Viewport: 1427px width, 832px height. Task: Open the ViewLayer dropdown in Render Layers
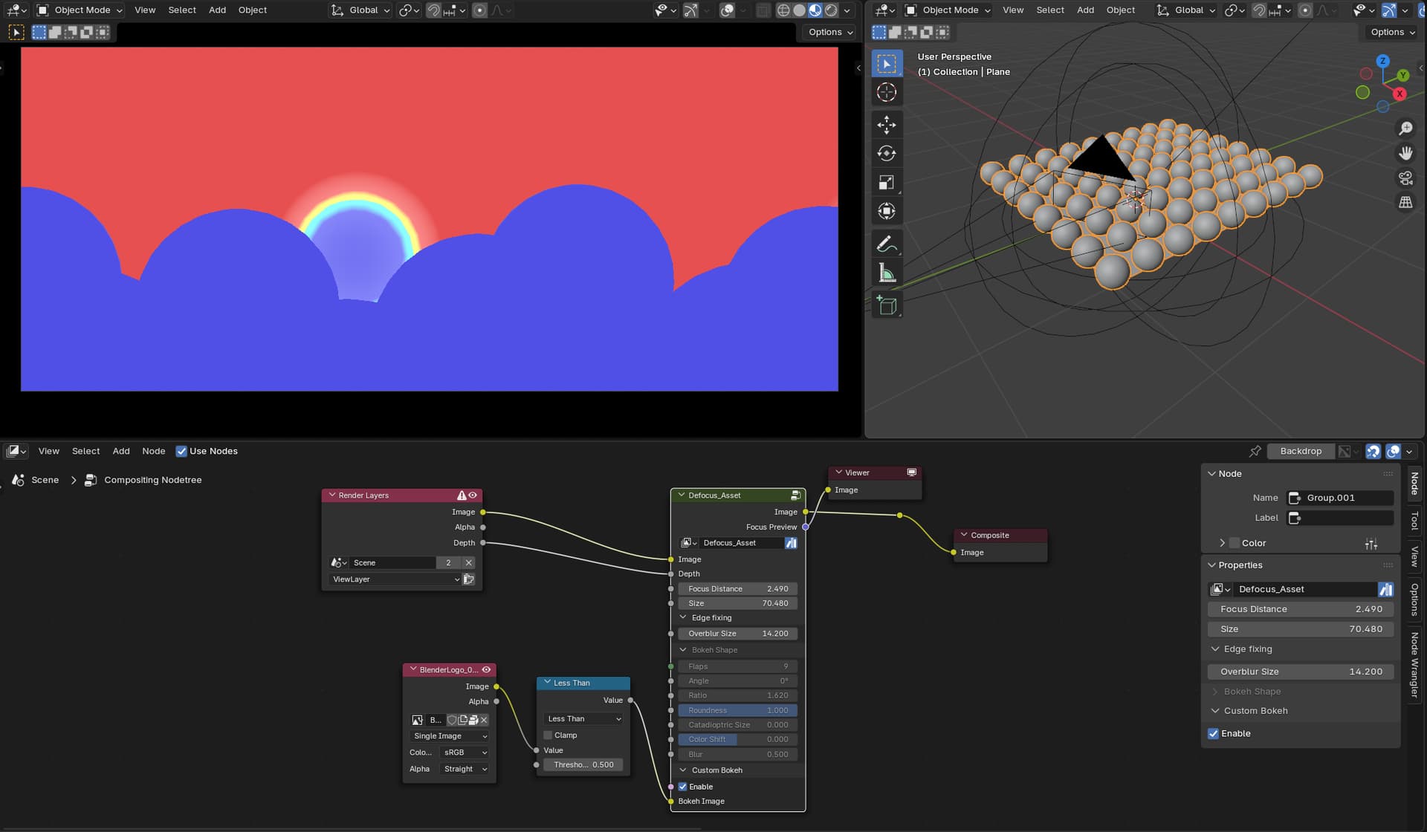395,579
